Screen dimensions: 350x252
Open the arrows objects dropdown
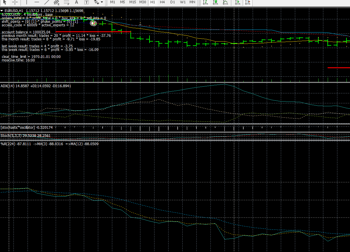102,2
